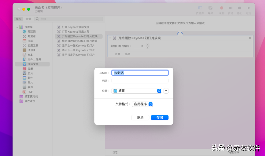Open the 位置 桌面 location dropdown
Screen dimensions: 265x156
pyautogui.click(x=137, y=91)
